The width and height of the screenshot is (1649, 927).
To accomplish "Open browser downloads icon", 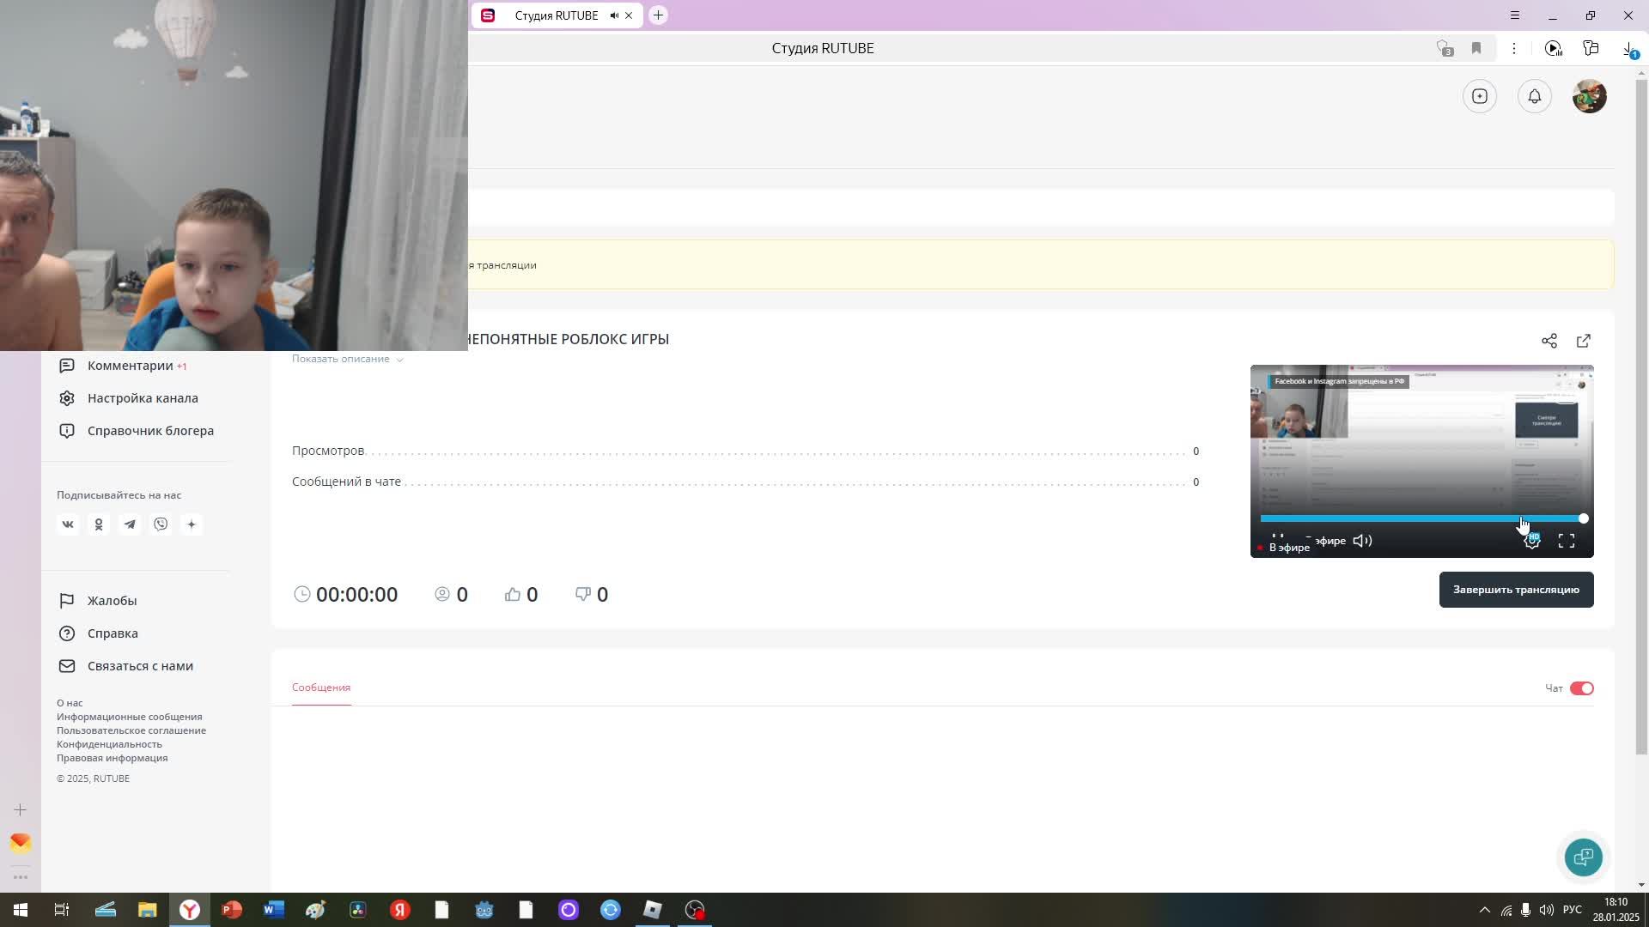I will click(1629, 49).
